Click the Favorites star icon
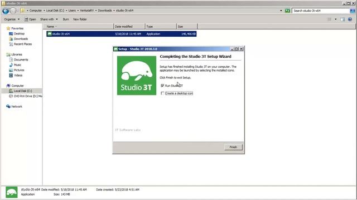 (8, 28)
